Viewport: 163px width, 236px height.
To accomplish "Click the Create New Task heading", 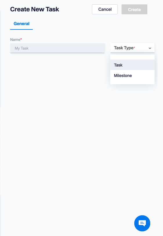I will click(x=35, y=9).
